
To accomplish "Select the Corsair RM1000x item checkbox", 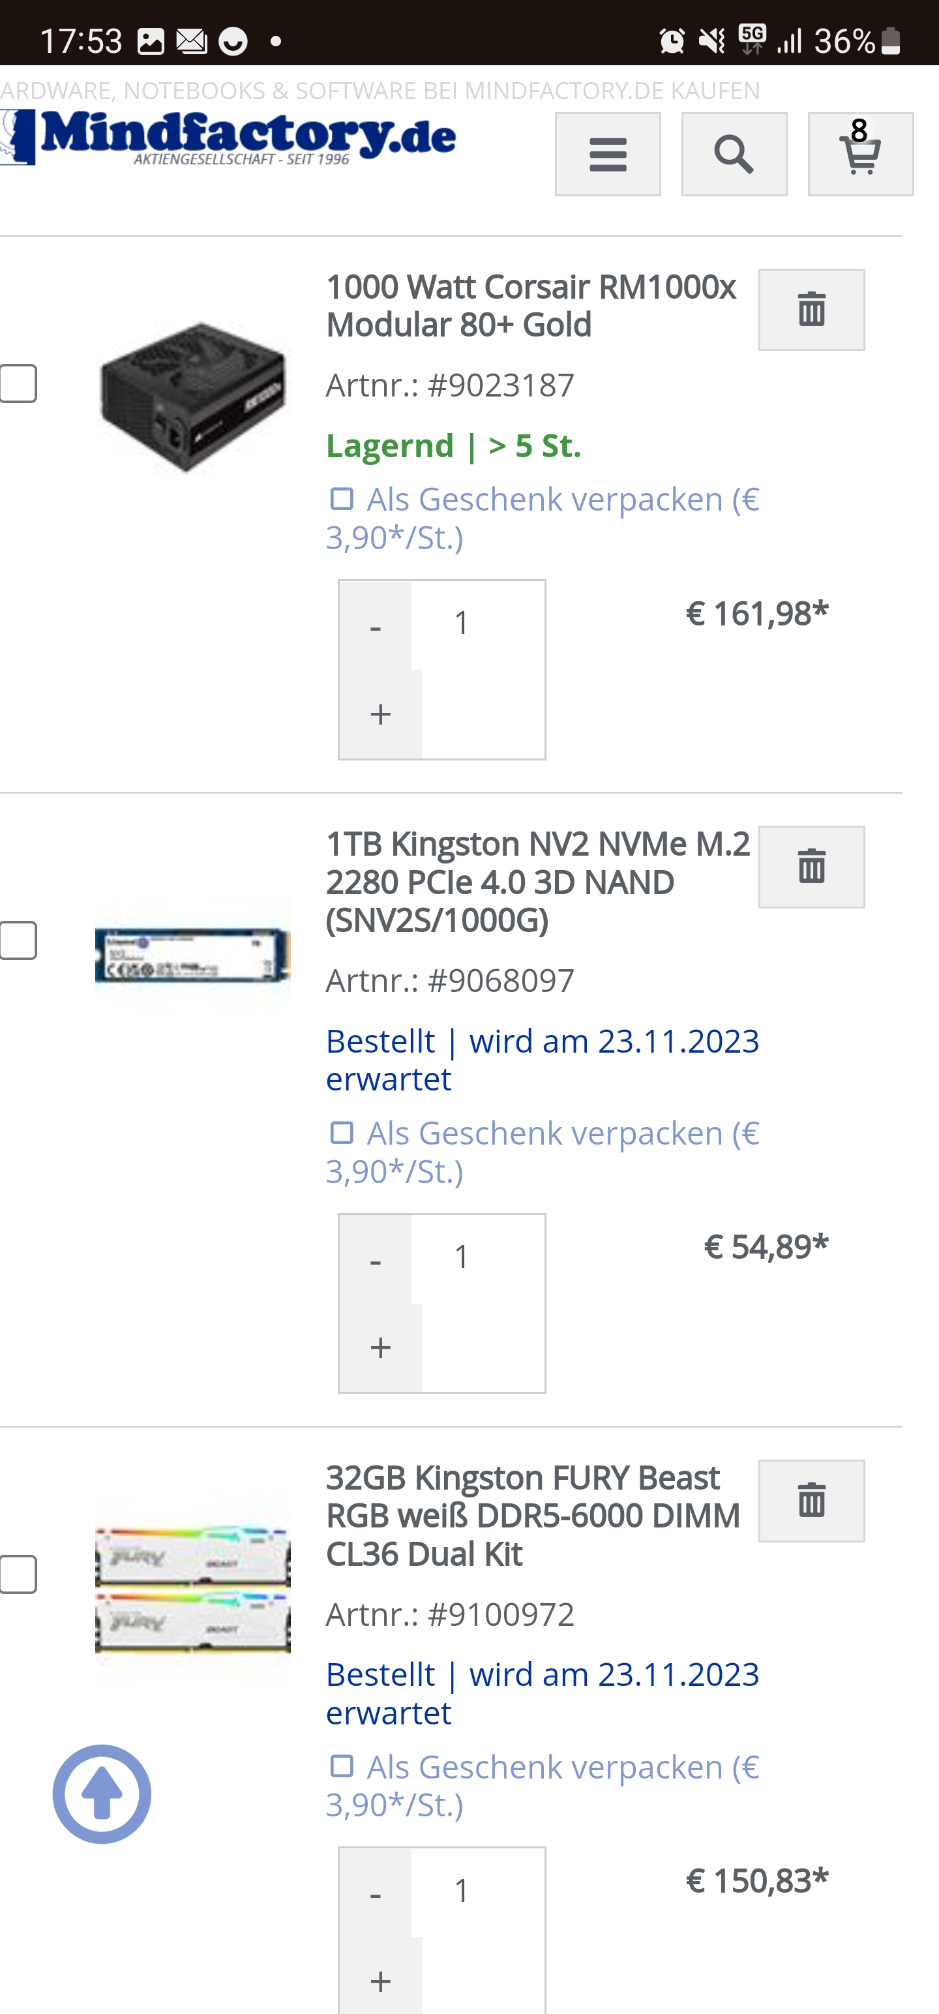I will [18, 383].
